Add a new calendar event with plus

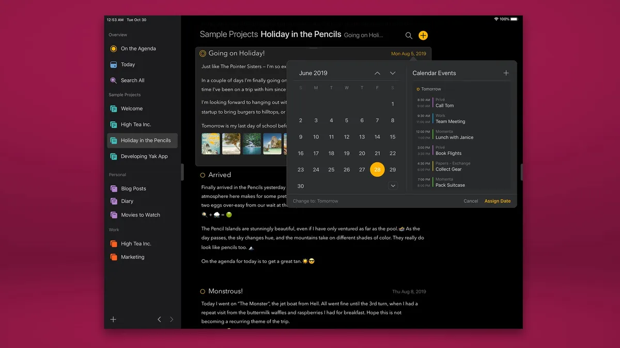[506, 73]
